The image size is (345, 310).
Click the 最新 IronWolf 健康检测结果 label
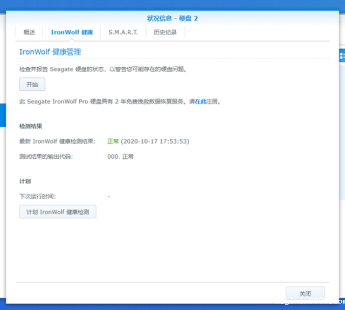(x=57, y=142)
